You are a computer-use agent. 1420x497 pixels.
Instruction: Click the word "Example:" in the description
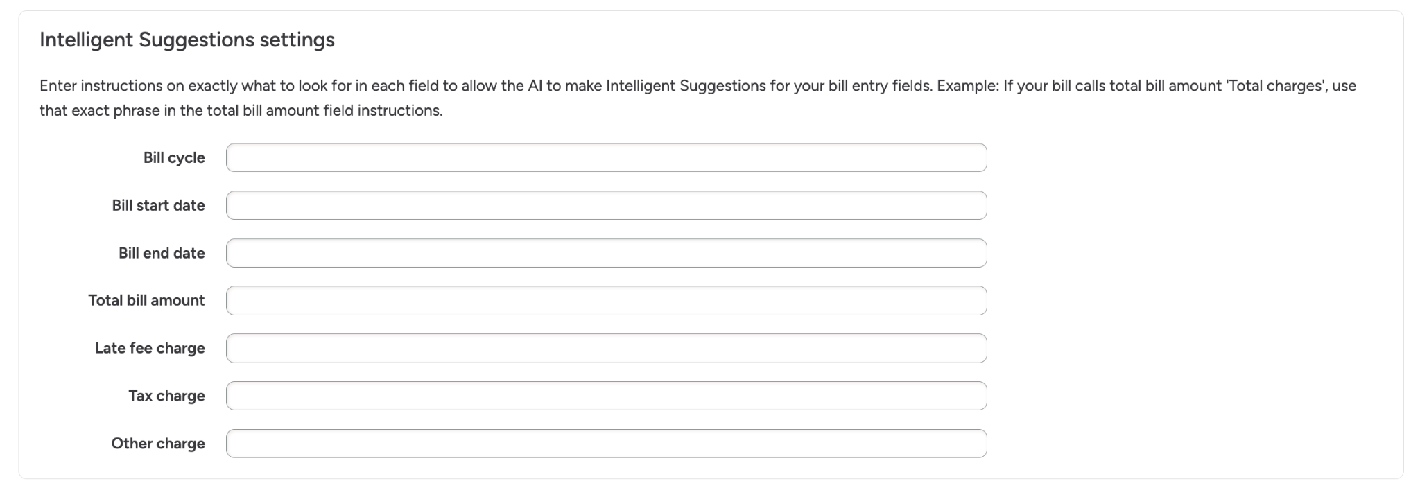968,87
